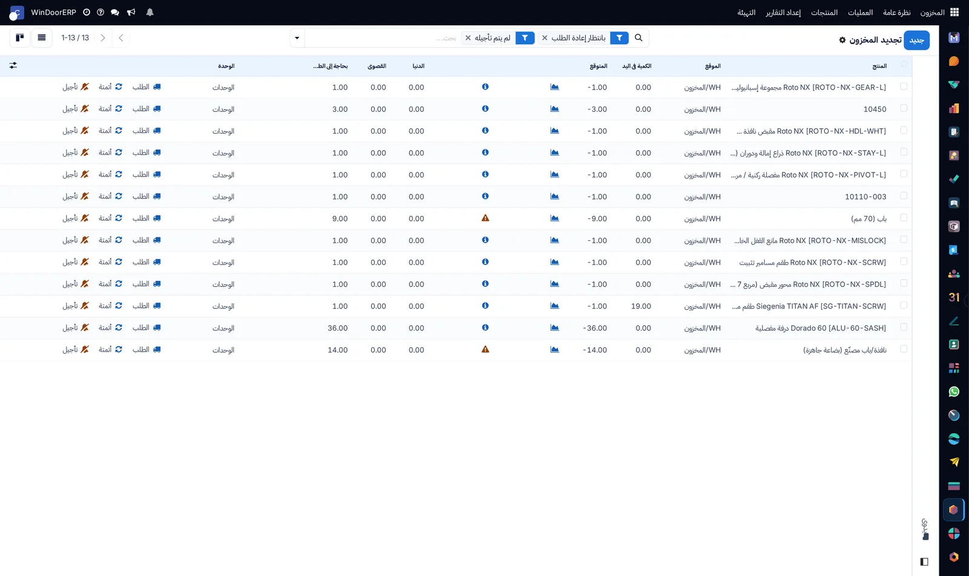Viewport: 969px width, 576px height.
Task: Click warning triangle icon in باب (70 مم) row
Action: 485,218
